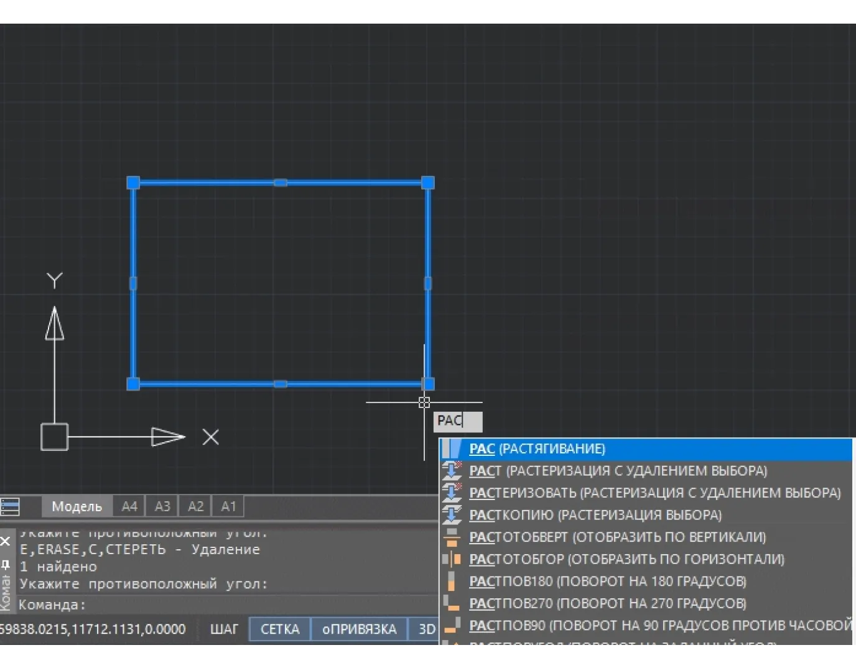Toggle ШАГ snap mode in status bar
This screenshot has height=668, width=856.
point(224,629)
